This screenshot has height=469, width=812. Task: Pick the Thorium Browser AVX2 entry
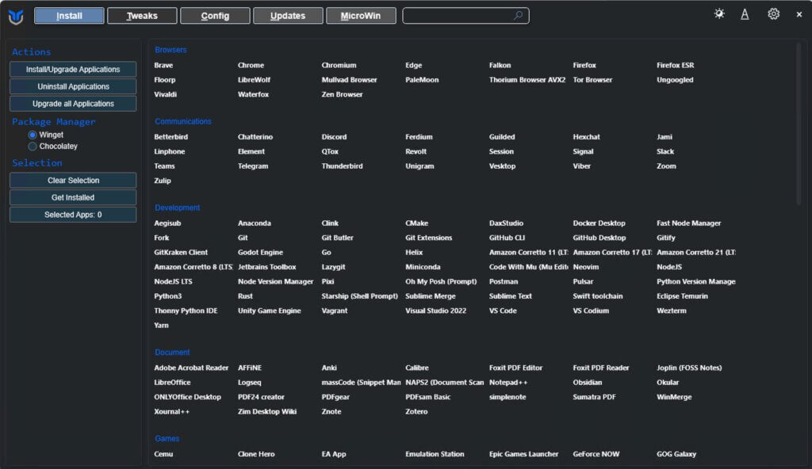click(527, 80)
